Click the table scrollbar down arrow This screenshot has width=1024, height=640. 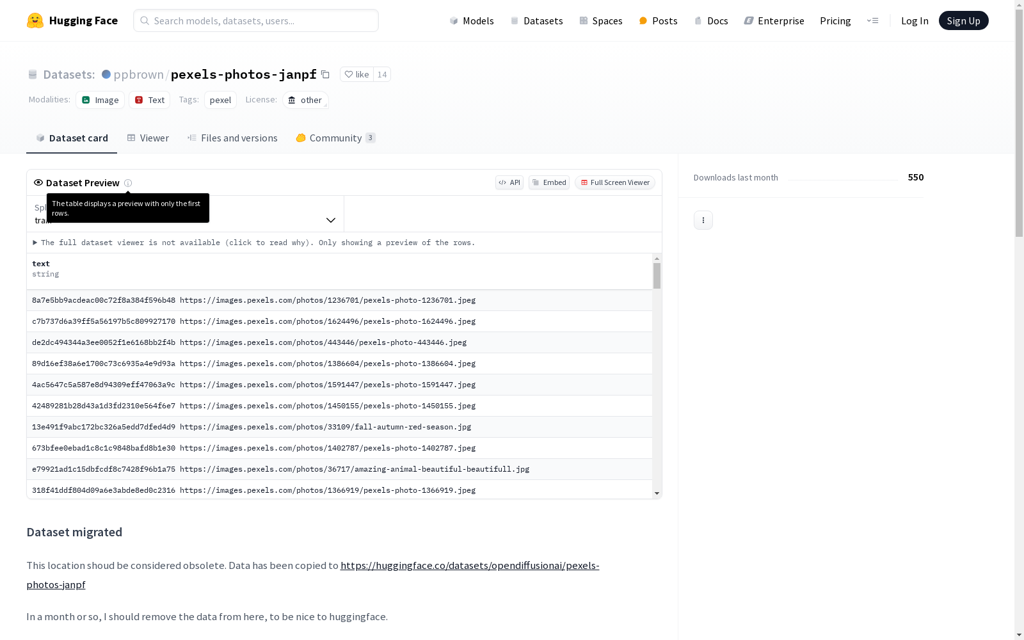(x=657, y=493)
